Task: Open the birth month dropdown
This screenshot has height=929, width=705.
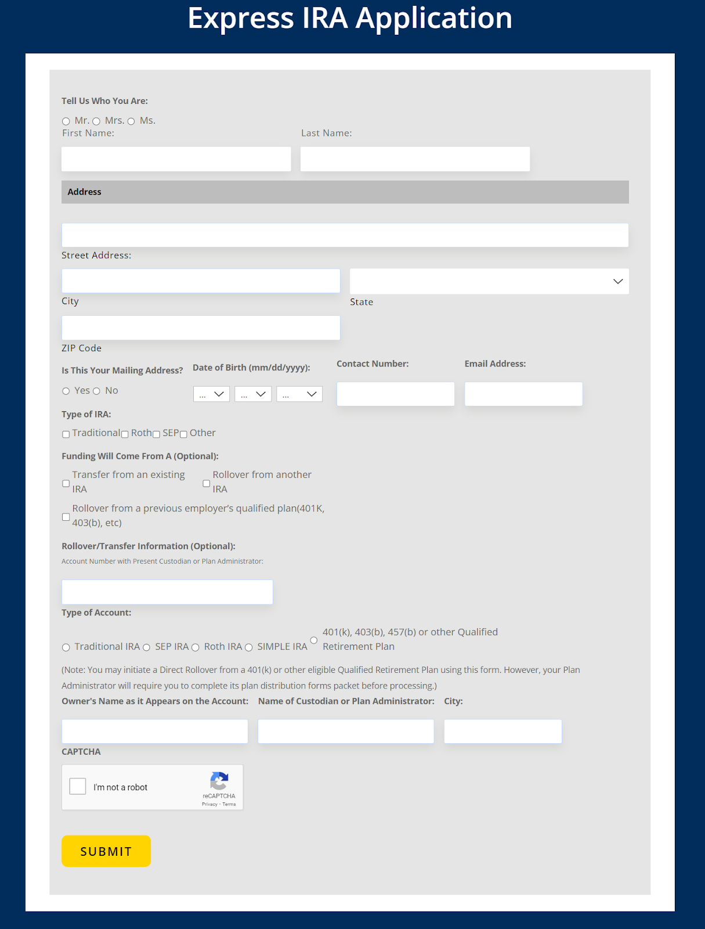Action: [x=211, y=394]
